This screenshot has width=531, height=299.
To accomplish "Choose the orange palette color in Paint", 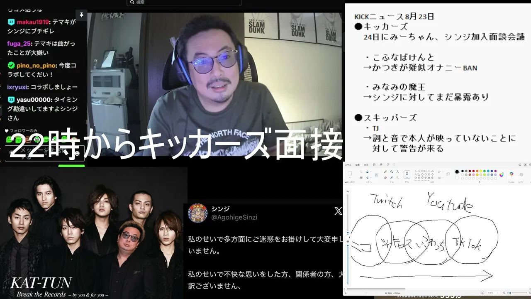I will (477, 171).
